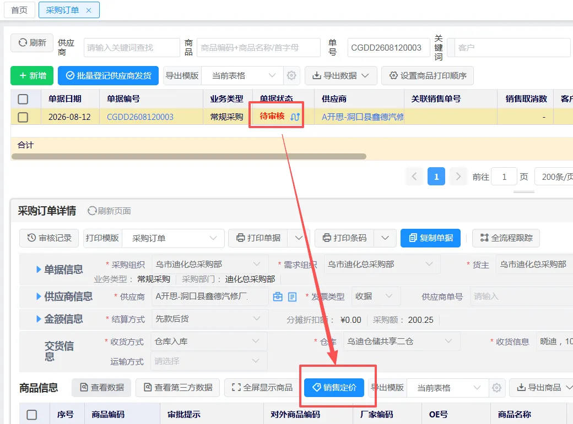
Task: Click 打印单据 button
Action: coord(258,238)
